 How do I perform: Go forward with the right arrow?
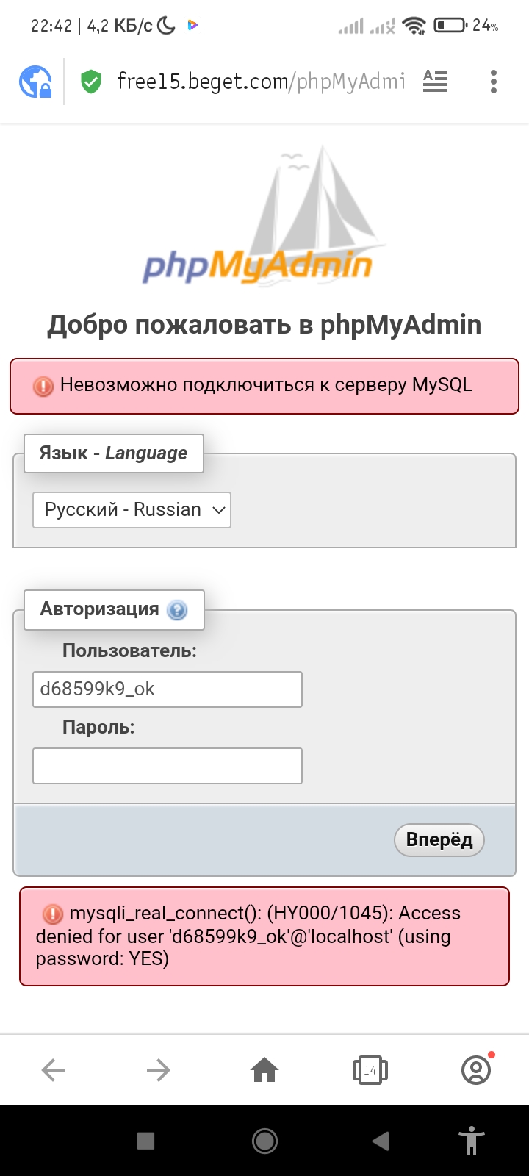(159, 1070)
